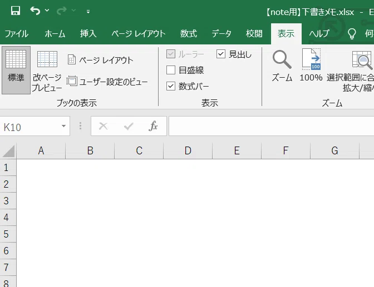
Task: Click the formula bar resize handle dots
Action: click(80, 126)
